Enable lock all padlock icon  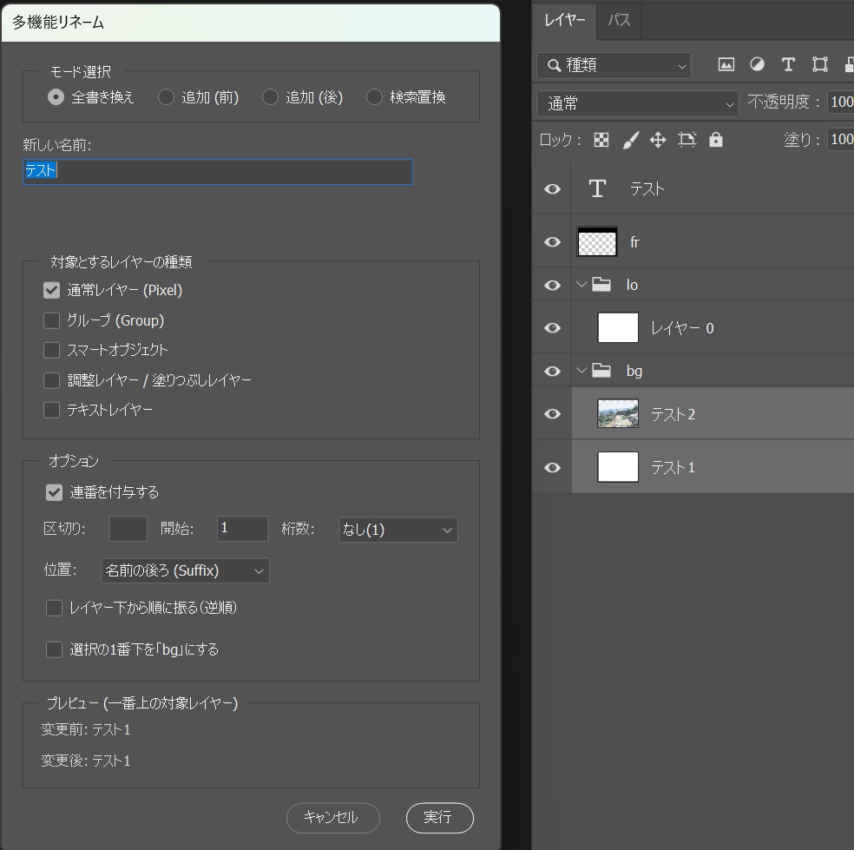pos(715,139)
